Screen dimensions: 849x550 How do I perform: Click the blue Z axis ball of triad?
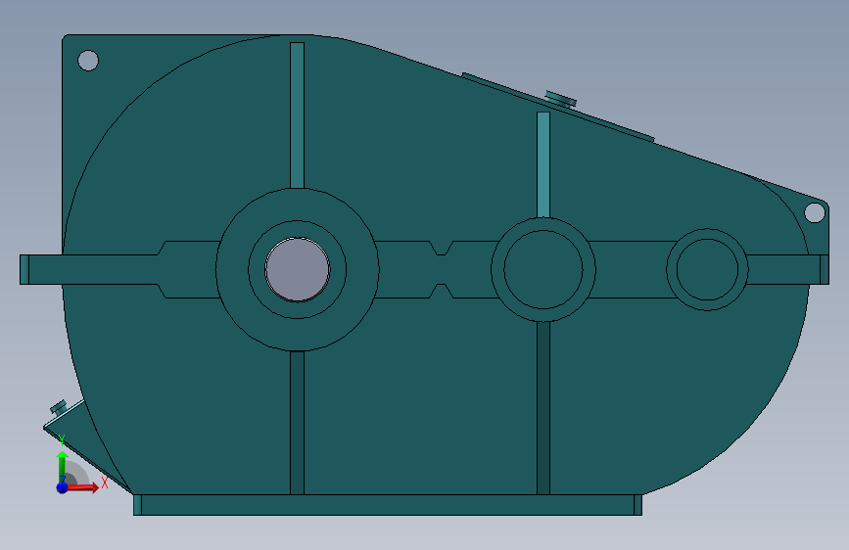(62, 487)
